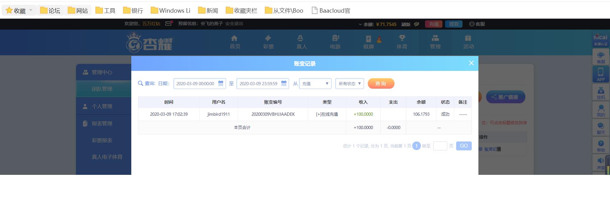Open 活动 in the navigation bar
Image resolution: width=610 pixels, height=206 pixels.
[469, 42]
